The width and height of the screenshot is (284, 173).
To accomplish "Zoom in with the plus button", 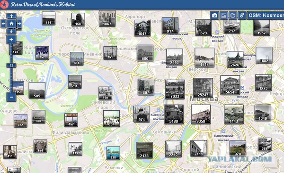I will [x=11, y=39].
